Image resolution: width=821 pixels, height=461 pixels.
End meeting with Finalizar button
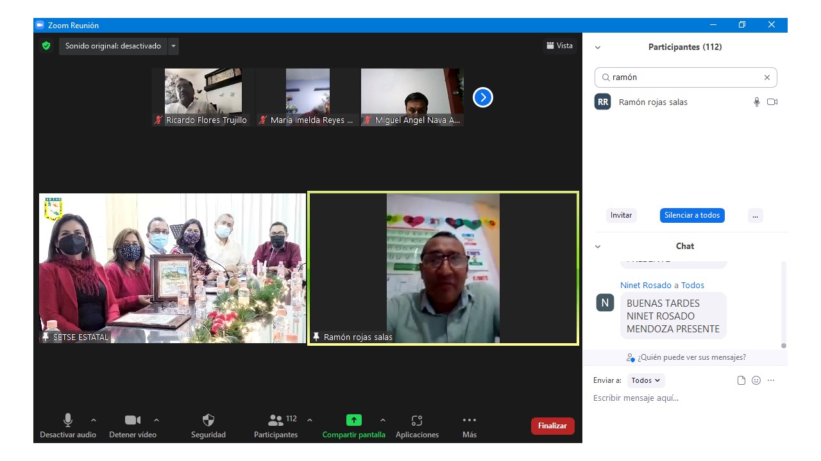(552, 426)
